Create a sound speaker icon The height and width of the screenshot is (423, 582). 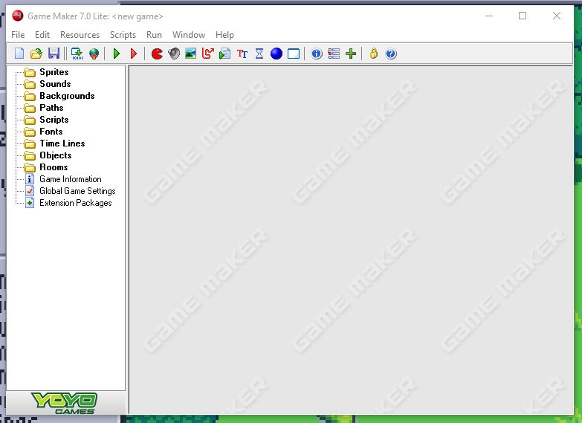[174, 54]
